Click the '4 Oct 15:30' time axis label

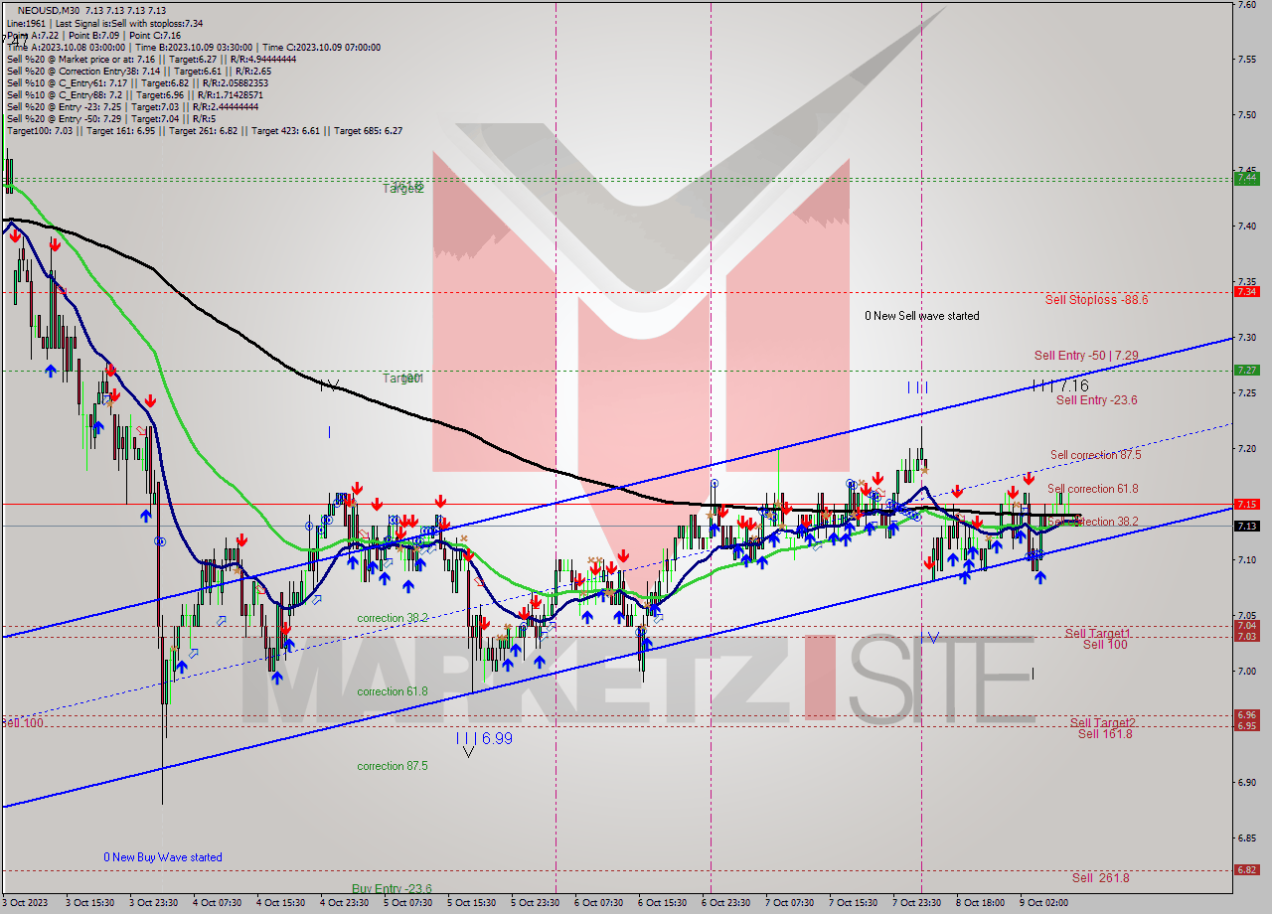click(281, 903)
